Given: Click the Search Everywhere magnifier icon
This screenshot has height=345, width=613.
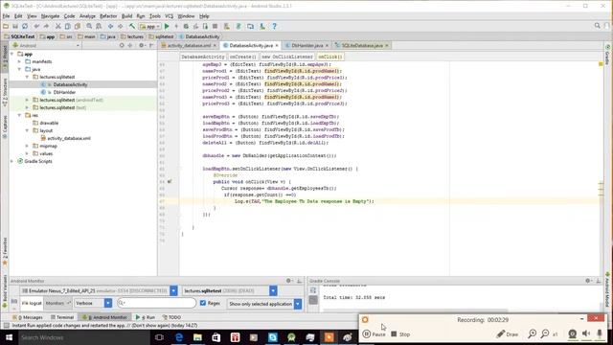Looking at the screenshot, I should tap(598, 26).
